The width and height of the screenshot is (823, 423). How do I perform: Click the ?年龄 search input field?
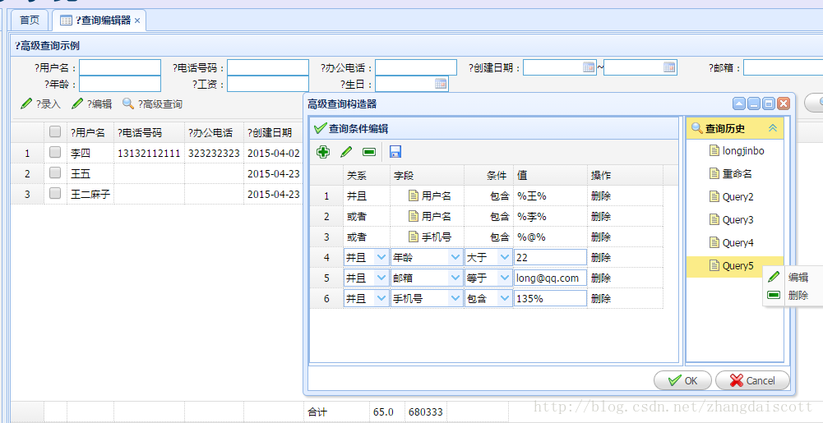120,84
